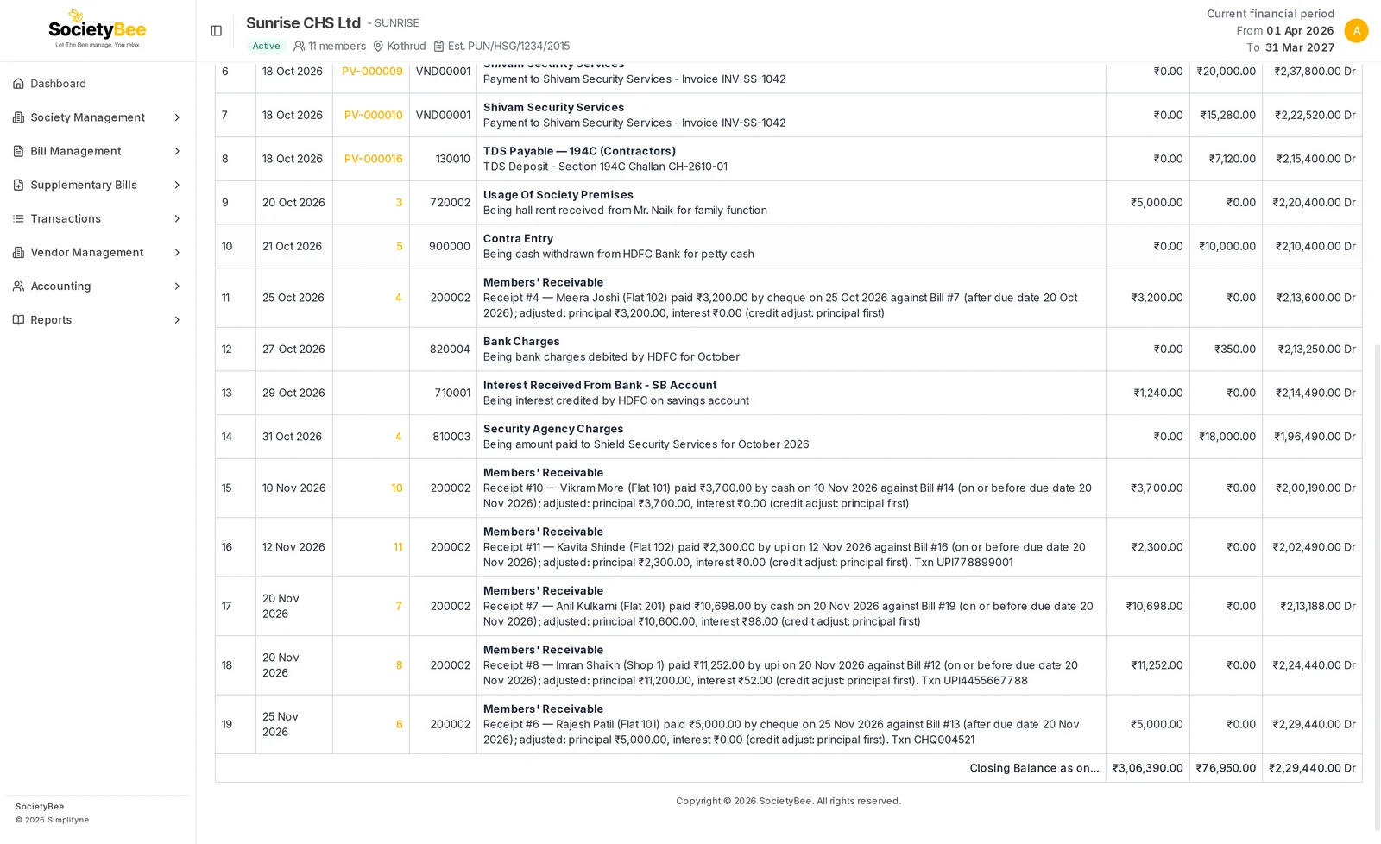1381x844 pixels.
Task: Click the page vertical scrollbar
Action: click(x=1377, y=587)
